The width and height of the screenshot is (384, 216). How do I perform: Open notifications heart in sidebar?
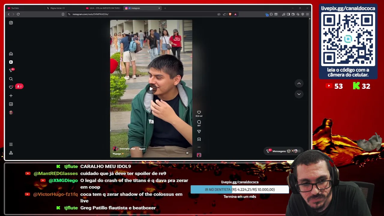pos(11,87)
